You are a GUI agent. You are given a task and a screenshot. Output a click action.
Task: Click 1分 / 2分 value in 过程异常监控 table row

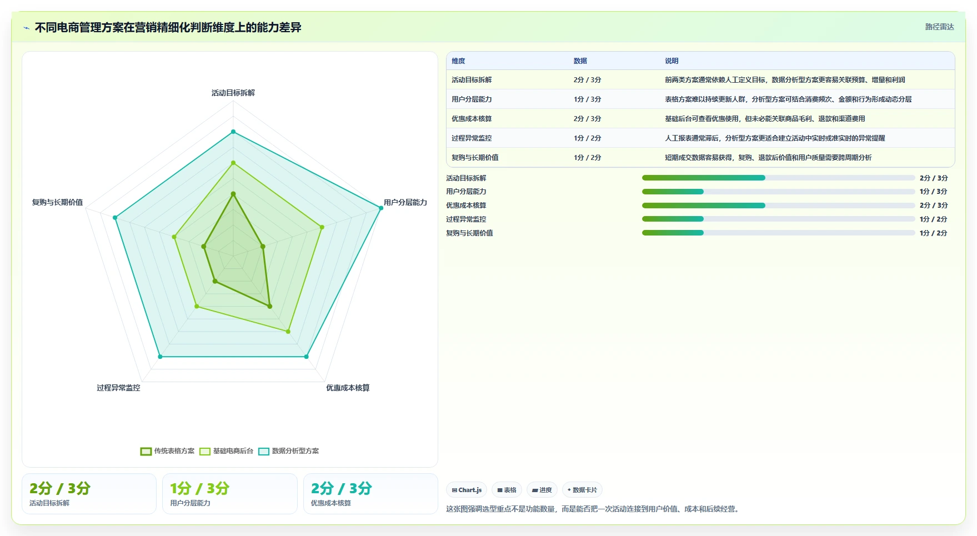pos(587,138)
